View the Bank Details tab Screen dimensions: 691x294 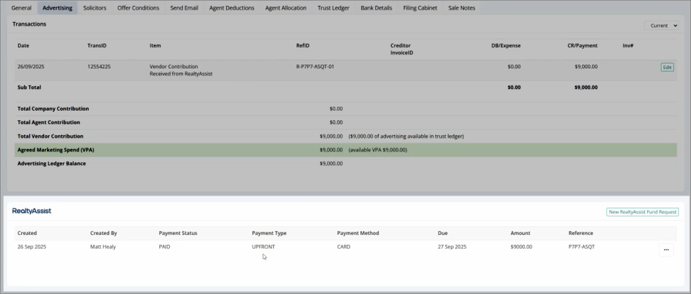(x=376, y=8)
